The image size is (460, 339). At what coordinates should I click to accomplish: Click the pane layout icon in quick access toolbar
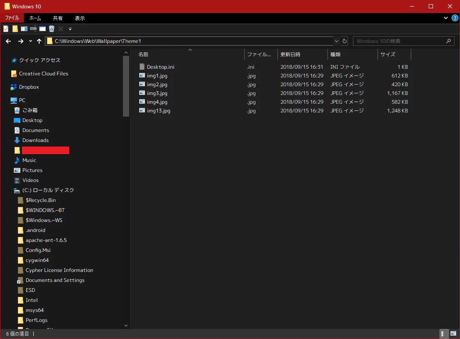click(x=24, y=29)
